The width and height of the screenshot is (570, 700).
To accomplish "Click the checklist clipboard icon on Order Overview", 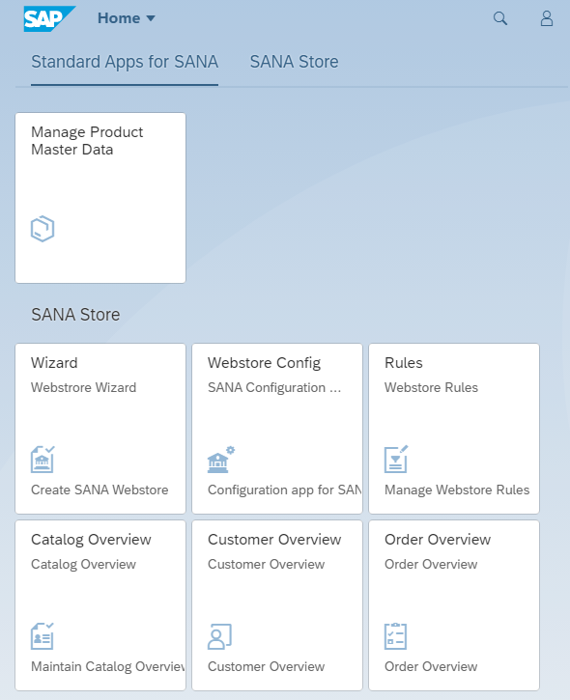I will click(396, 636).
